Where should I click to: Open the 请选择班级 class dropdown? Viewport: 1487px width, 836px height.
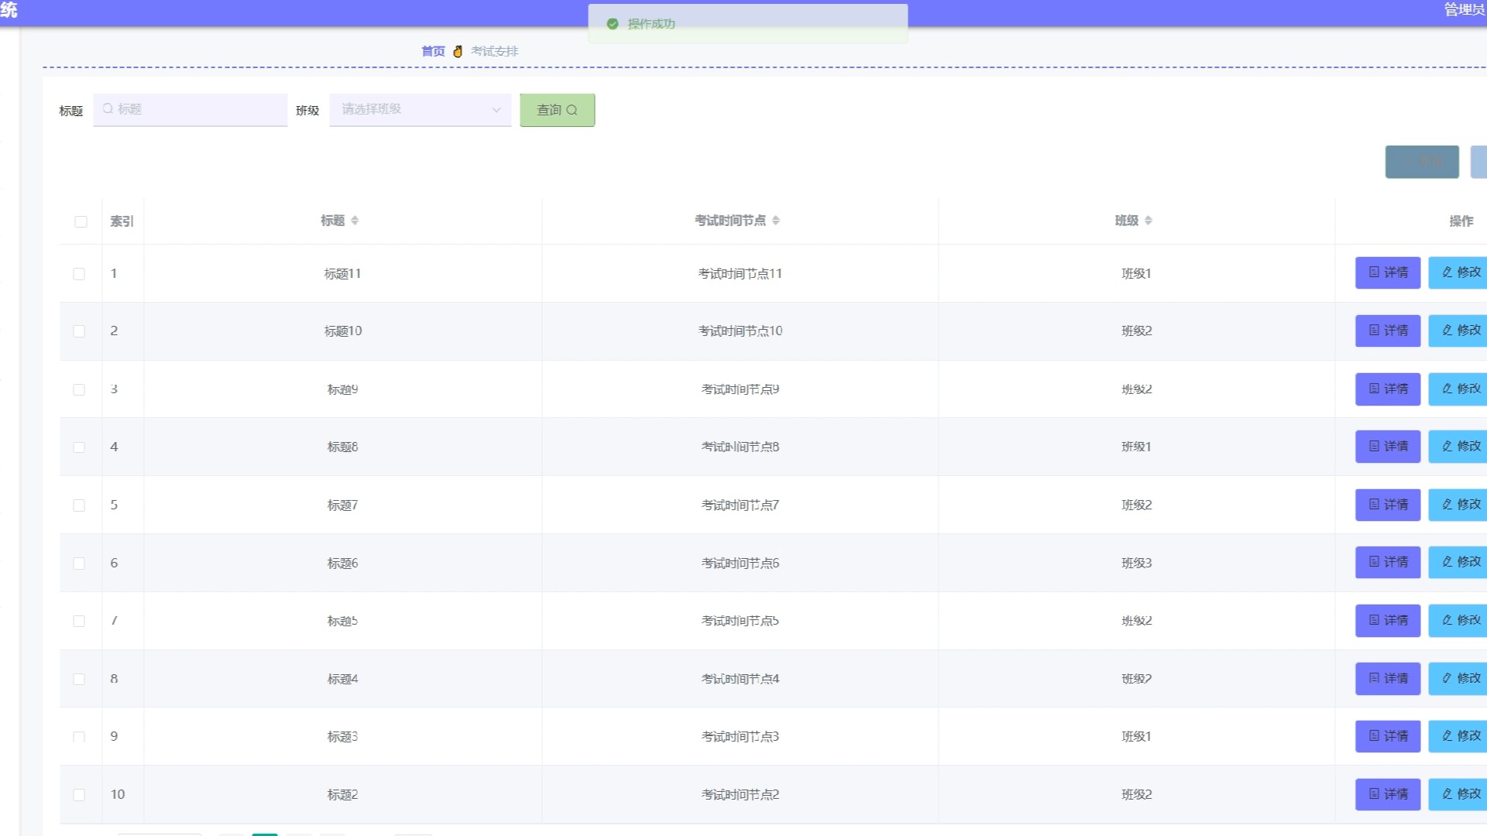(x=420, y=109)
